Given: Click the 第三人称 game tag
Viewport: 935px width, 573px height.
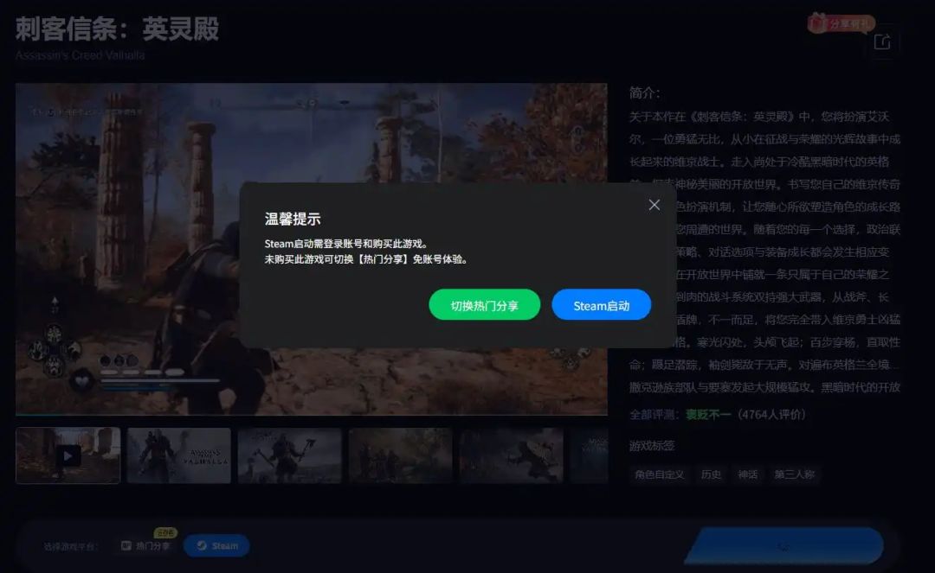Looking at the screenshot, I should tap(794, 474).
